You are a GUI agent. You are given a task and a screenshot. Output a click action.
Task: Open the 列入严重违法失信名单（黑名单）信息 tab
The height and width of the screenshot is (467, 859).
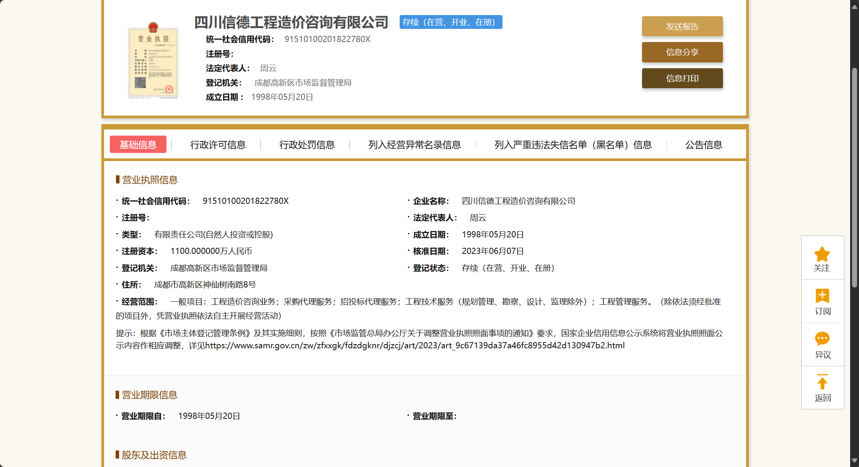click(573, 145)
